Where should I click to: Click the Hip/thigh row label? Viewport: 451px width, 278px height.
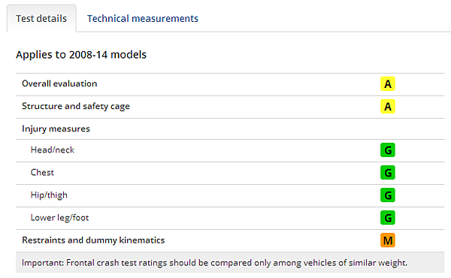click(49, 195)
